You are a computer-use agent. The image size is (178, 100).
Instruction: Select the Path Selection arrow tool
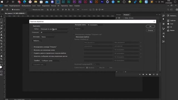tap(1, 50)
